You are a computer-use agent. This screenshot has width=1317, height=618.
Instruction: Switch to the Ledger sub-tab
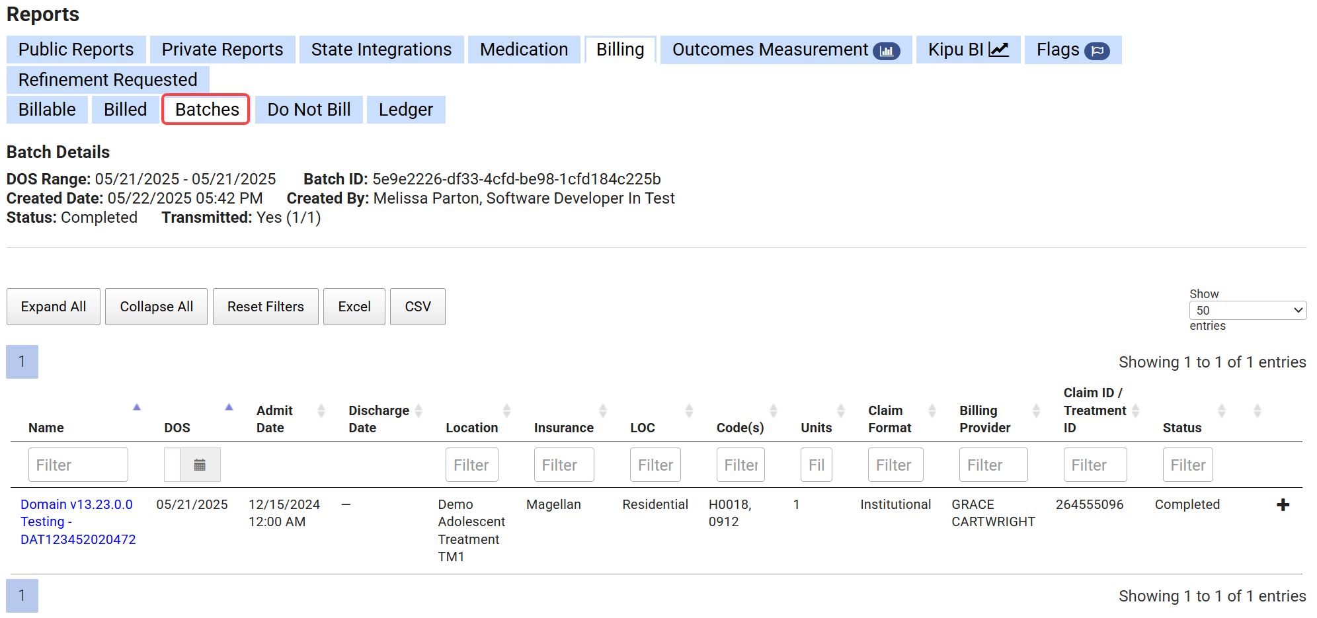point(405,110)
